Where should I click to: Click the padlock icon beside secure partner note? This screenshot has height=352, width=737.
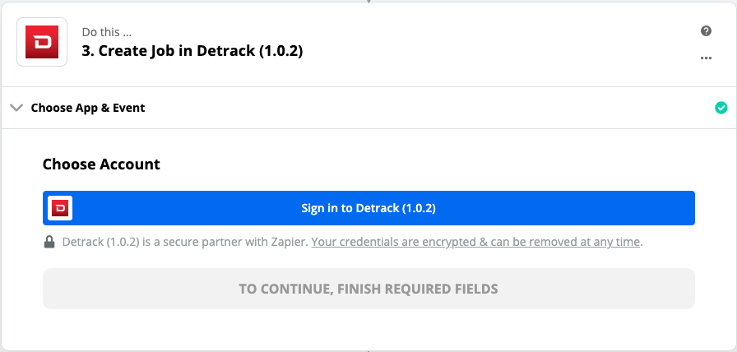point(49,242)
